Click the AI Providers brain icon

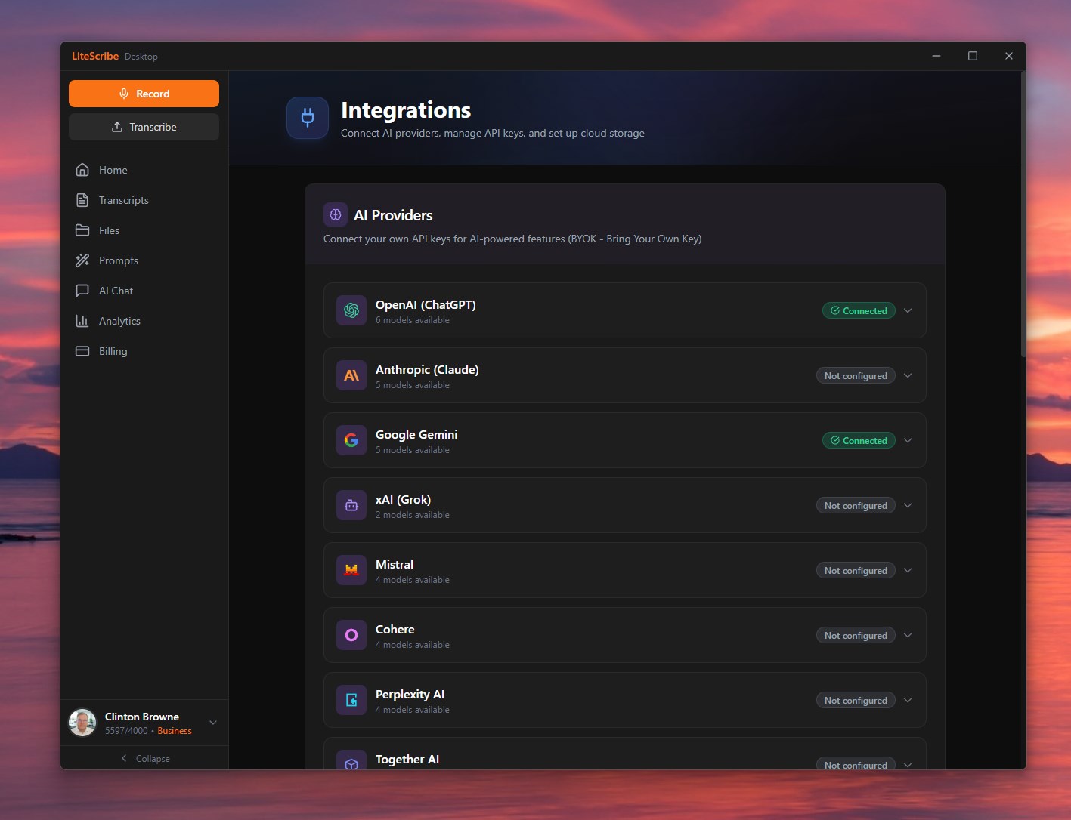point(336,214)
